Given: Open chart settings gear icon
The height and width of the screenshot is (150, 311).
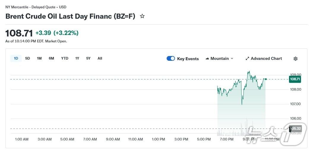Looking at the screenshot, I should (x=295, y=59).
